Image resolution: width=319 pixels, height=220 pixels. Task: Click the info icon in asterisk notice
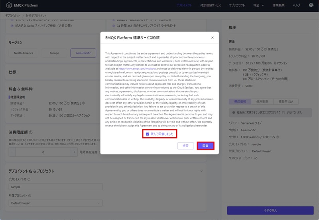(x=234, y=113)
